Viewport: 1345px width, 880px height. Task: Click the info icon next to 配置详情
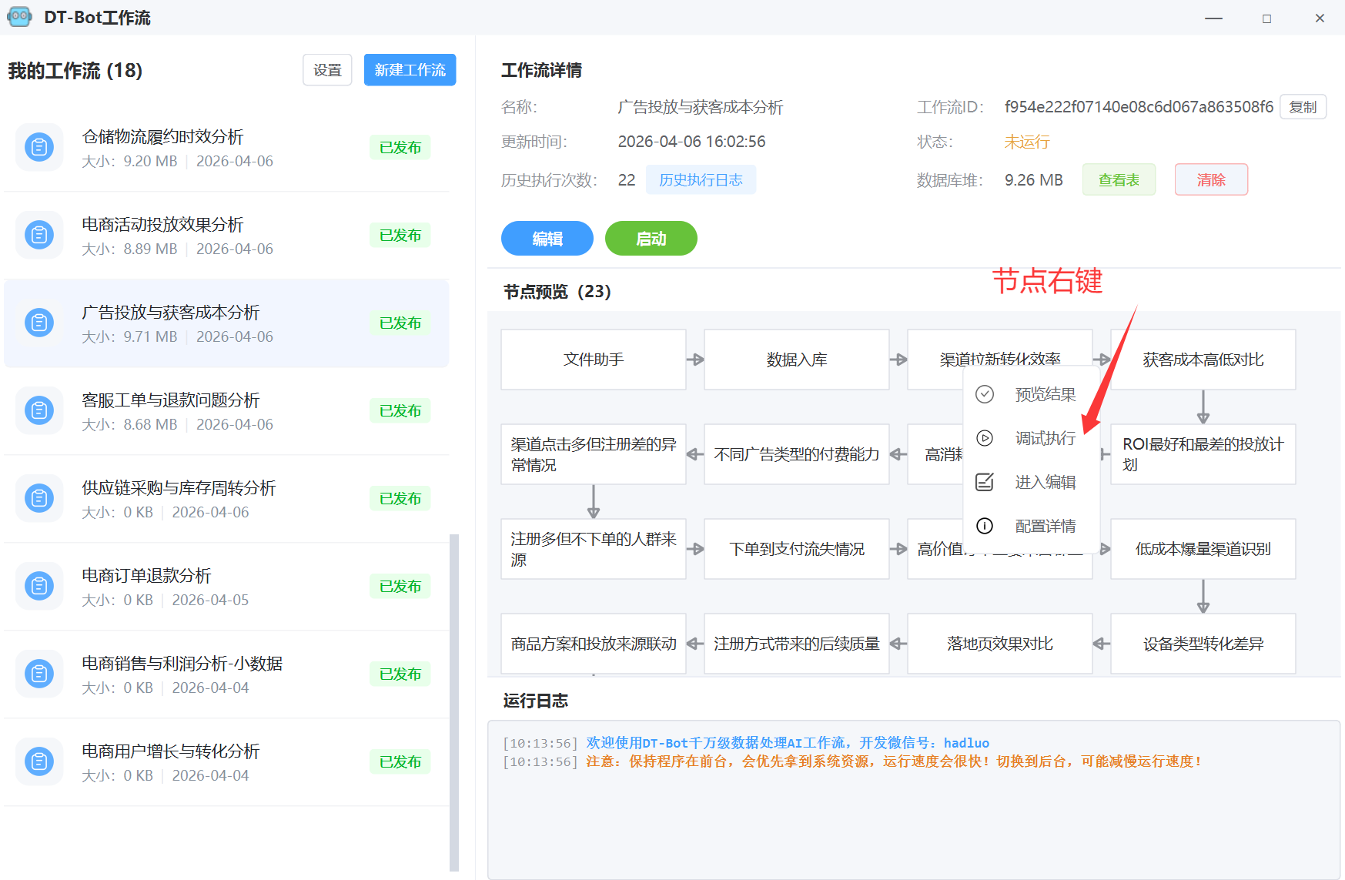pyautogui.click(x=985, y=526)
